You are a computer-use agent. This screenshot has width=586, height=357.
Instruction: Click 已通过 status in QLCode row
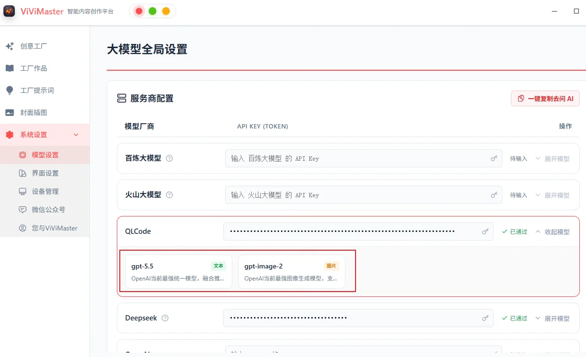[x=514, y=232]
